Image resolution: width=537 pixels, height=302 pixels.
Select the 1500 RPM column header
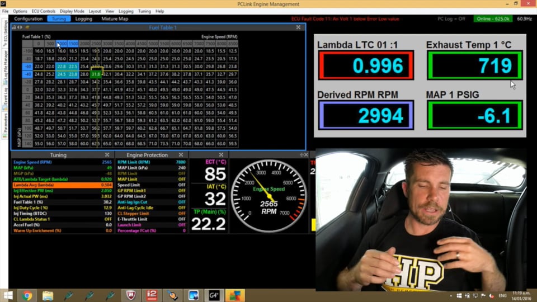[73, 44]
